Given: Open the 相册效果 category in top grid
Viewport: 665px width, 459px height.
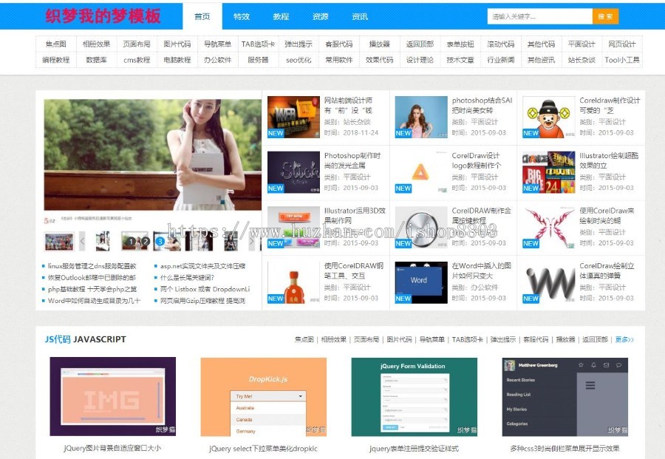Looking at the screenshot, I should pyautogui.click(x=96, y=44).
